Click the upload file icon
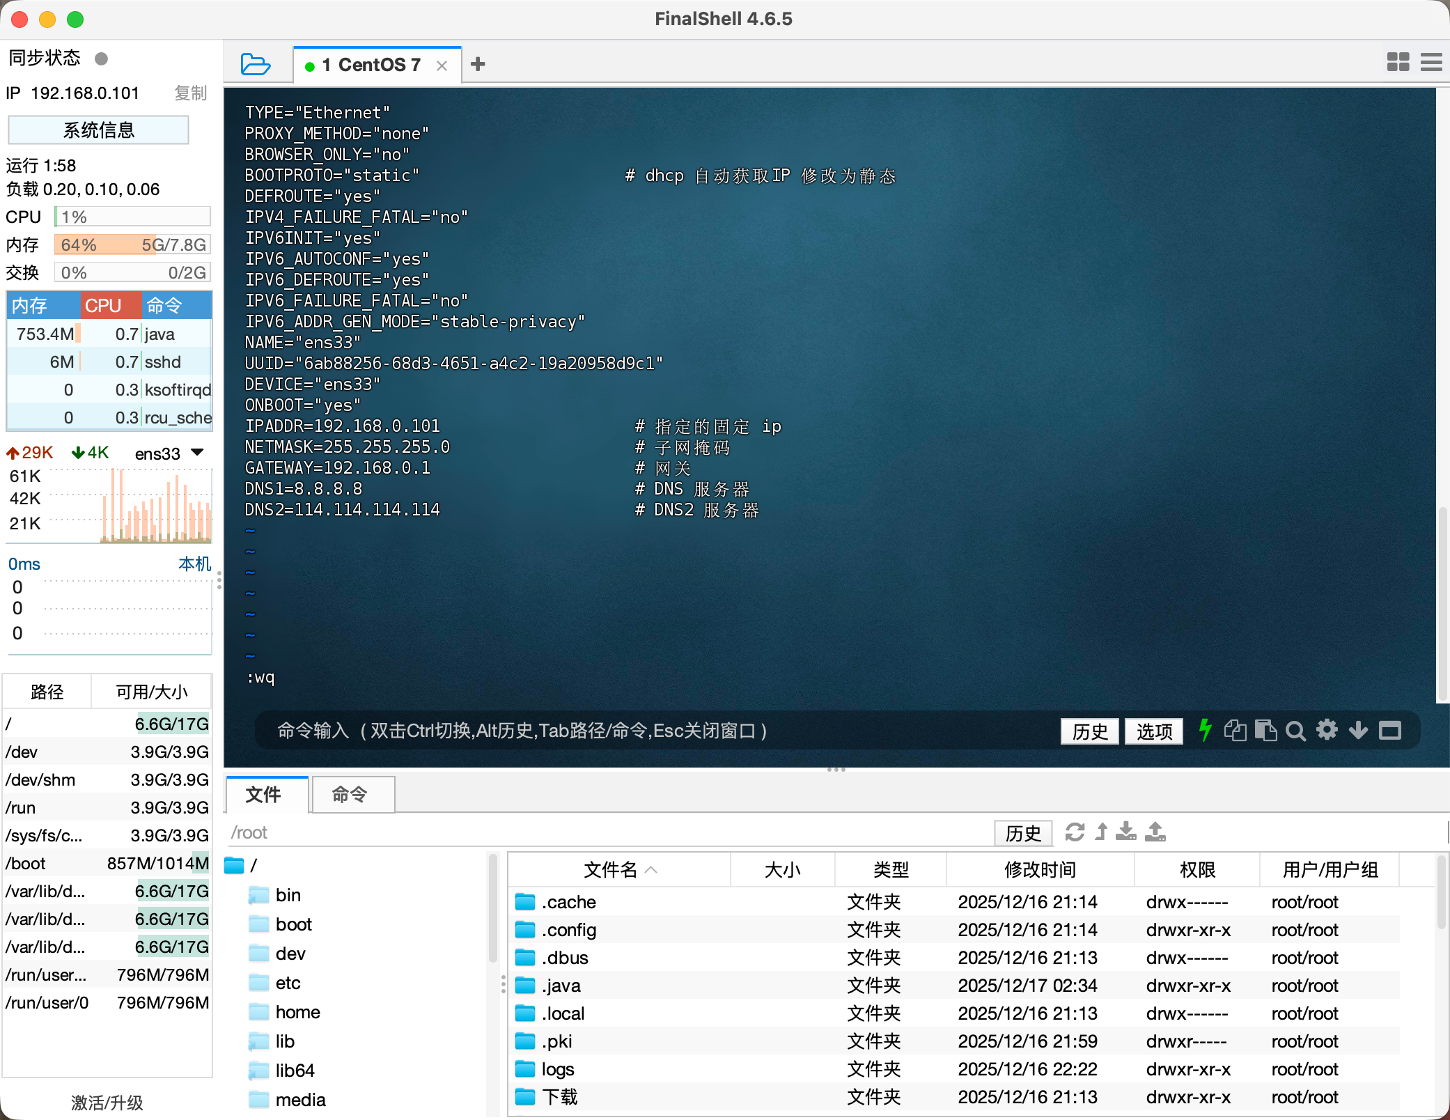The image size is (1450, 1120). tap(1155, 832)
